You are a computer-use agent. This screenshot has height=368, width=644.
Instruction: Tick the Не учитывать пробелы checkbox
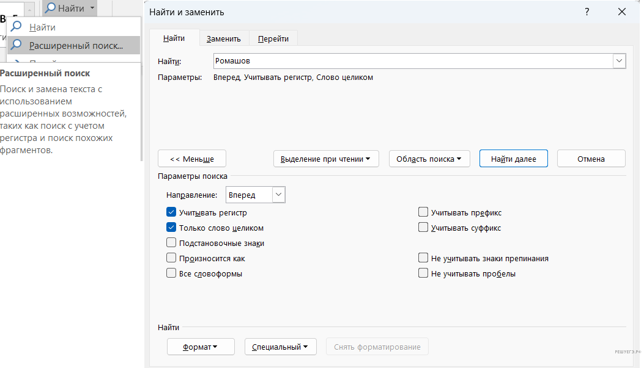[x=423, y=273]
